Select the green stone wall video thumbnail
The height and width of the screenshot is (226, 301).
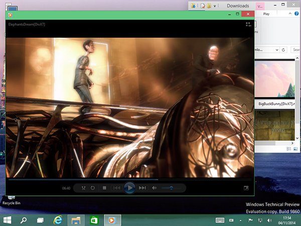pos(275,125)
